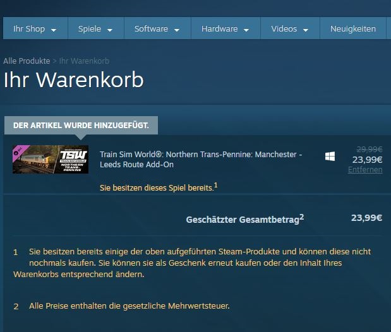Screen dimensions: 391x332
Task: Follow the Alle Produkte breadcrumb link
Action: tap(27, 61)
